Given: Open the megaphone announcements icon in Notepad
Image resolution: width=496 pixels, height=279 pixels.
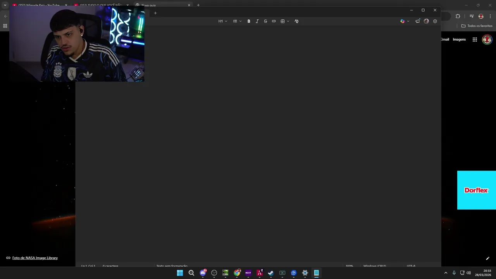Looking at the screenshot, I should [417, 21].
